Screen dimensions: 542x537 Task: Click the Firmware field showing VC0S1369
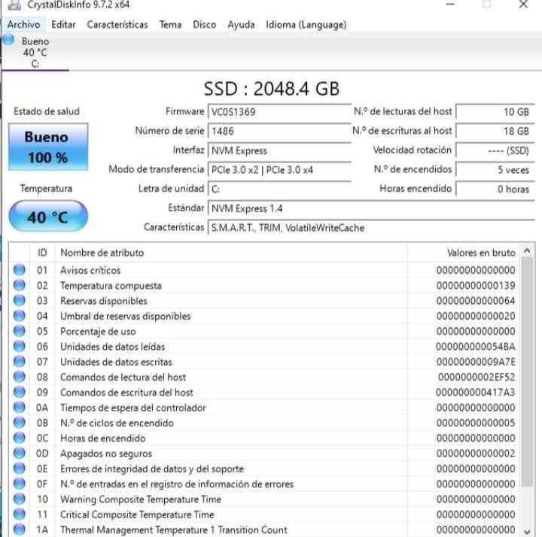pos(279,111)
